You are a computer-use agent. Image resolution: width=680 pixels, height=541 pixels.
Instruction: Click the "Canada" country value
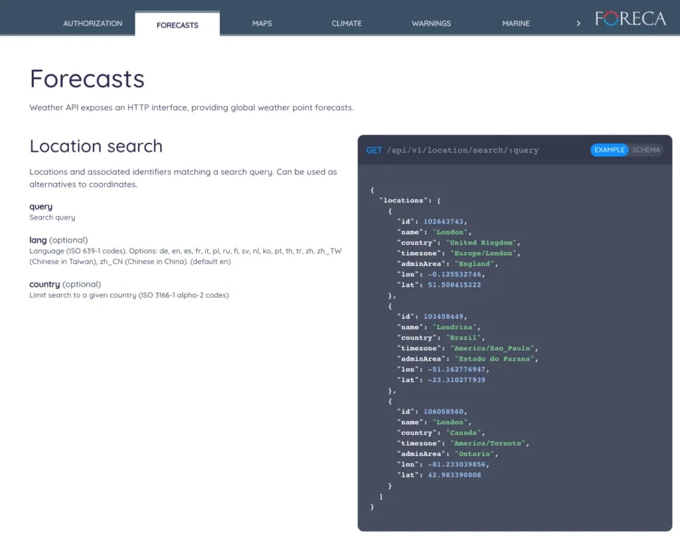[463, 433]
